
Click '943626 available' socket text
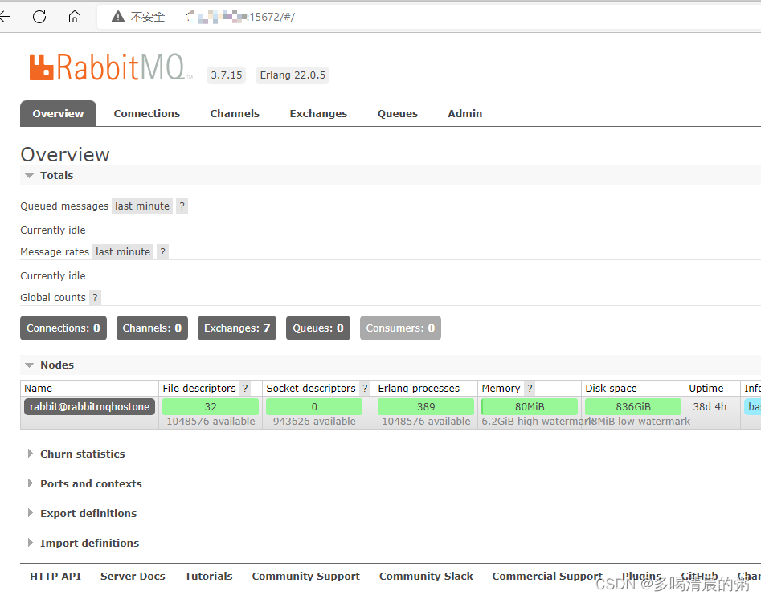point(314,421)
